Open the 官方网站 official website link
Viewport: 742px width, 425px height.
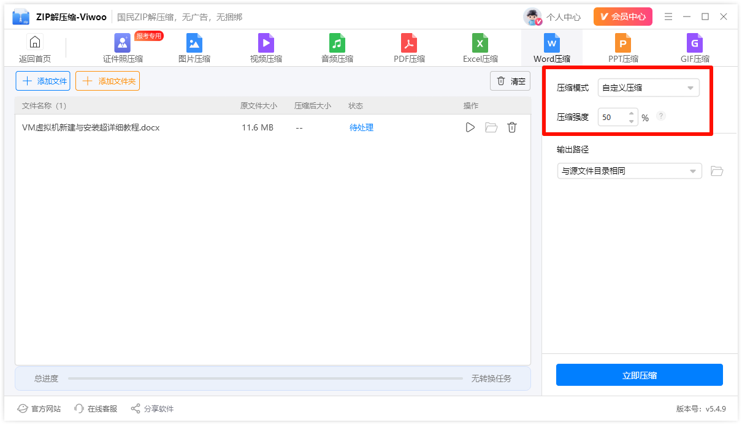(x=39, y=408)
